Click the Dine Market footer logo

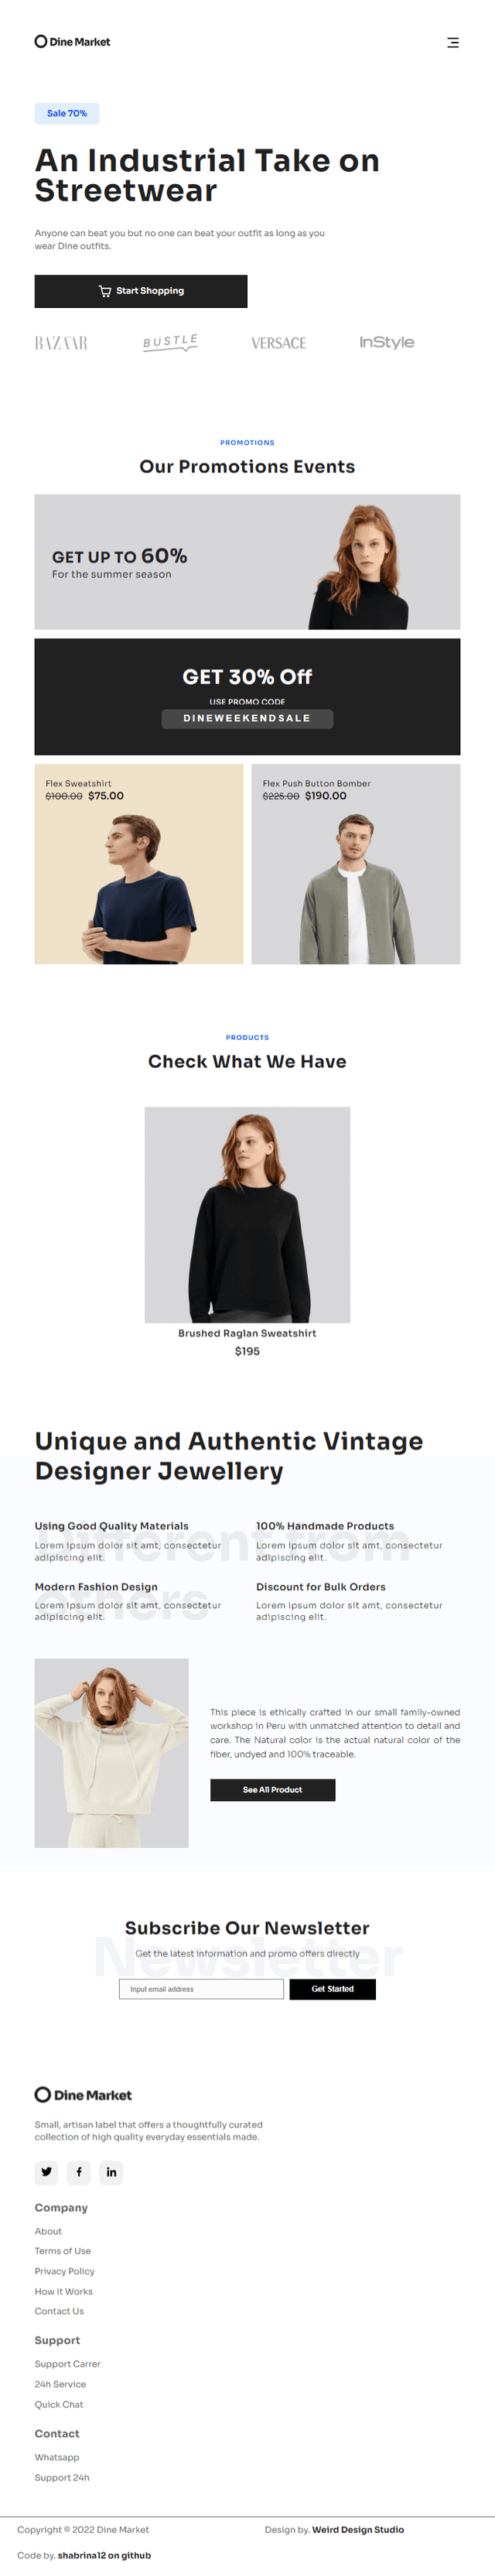tap(84, 2094)
